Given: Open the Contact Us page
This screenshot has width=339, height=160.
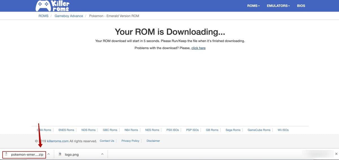Looking at the screenshot, I should pyautogui.click(x=107, y=141).
